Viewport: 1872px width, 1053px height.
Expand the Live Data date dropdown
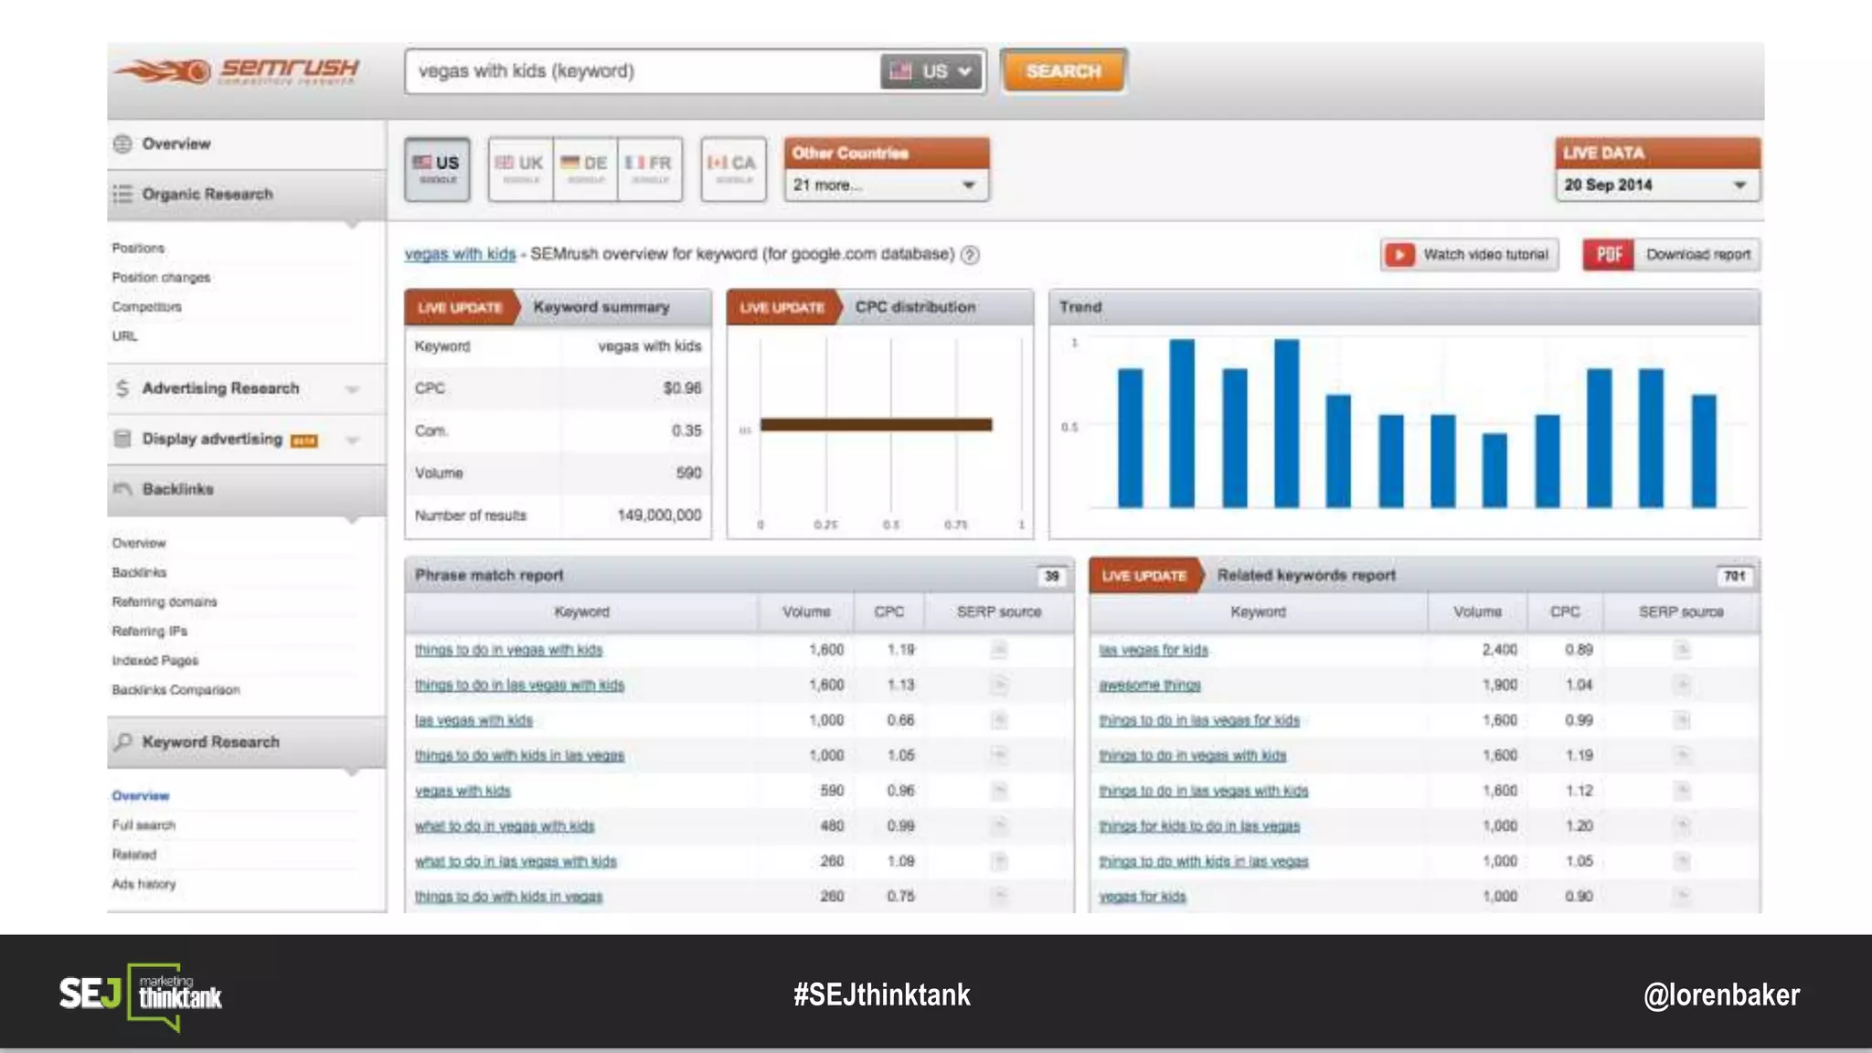click(1656, 185)
